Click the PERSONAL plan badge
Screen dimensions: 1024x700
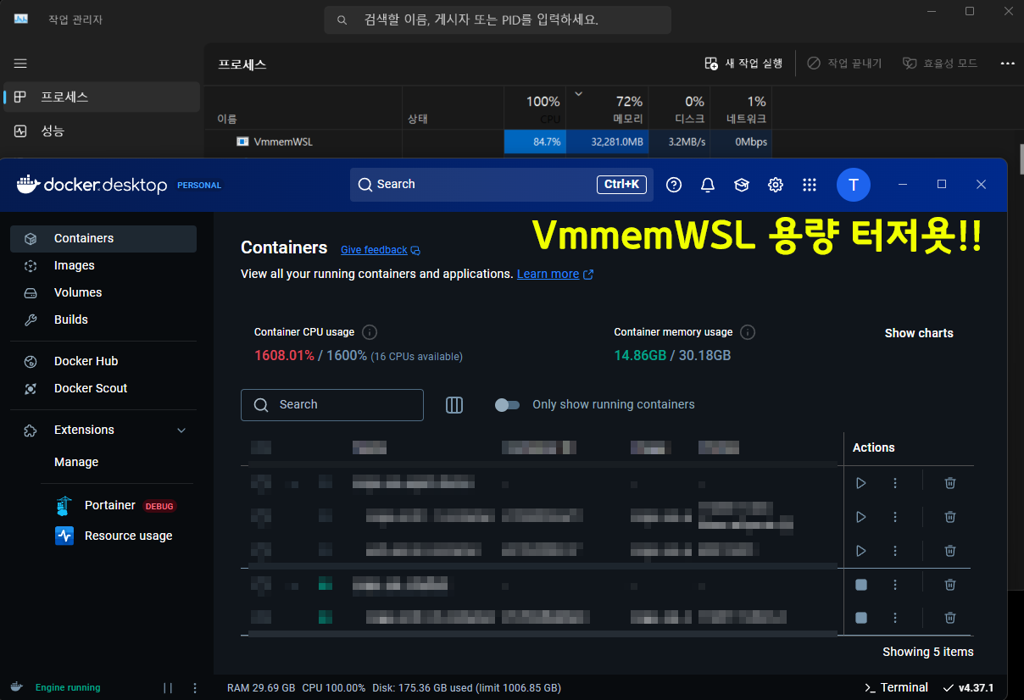point(199,186)
